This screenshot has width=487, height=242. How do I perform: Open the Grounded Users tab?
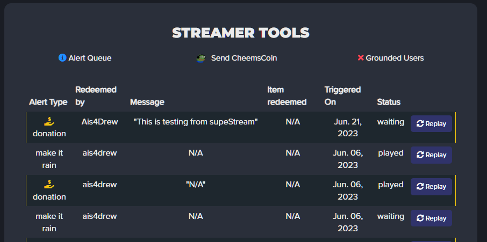[391, 58]
